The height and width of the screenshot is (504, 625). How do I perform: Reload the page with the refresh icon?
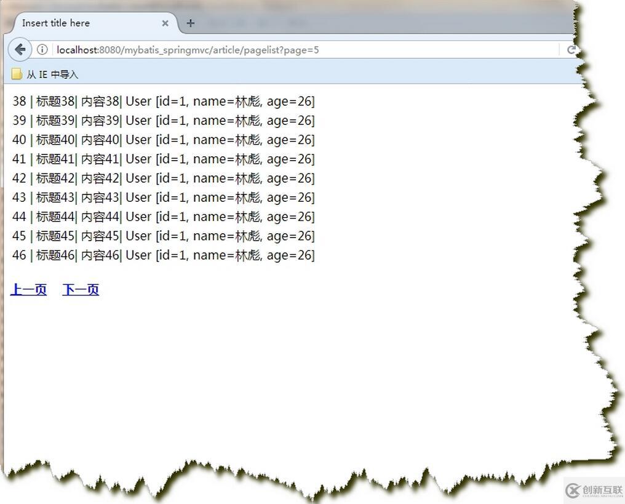(571, 50)
